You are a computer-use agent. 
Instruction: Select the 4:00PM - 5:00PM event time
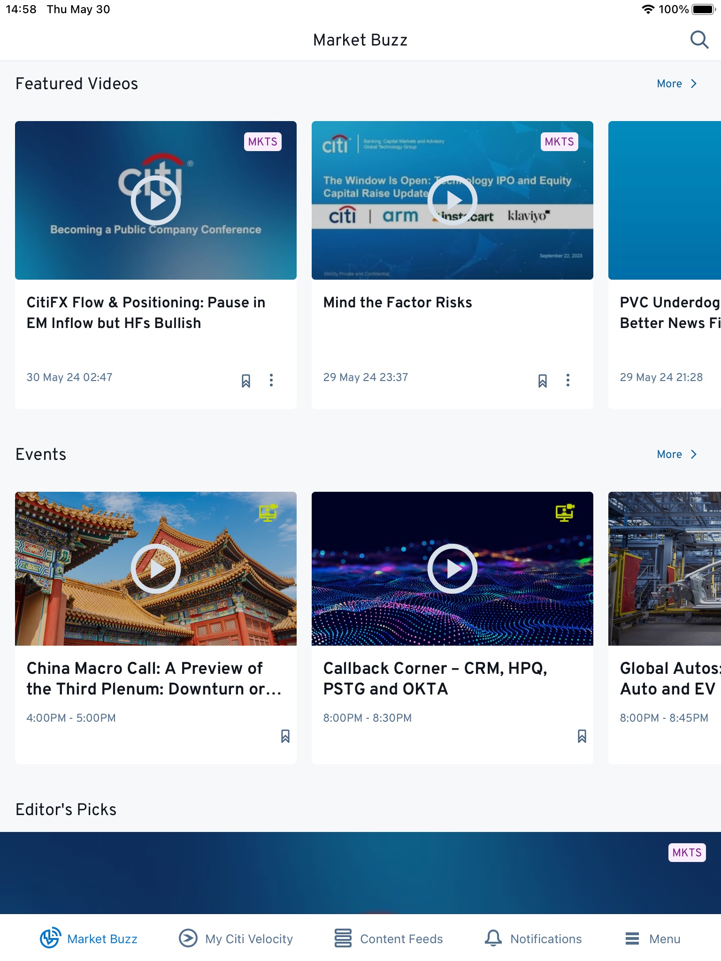71,718
